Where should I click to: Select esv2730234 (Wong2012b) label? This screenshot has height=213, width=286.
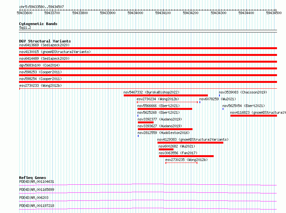tap(158, 99)
